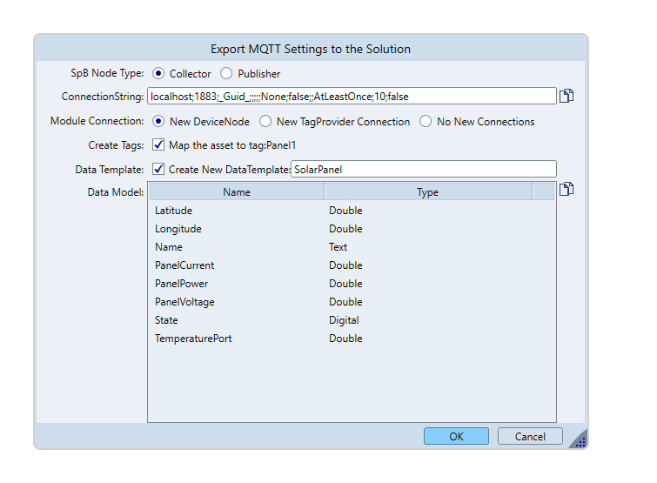Select the State row in the data model
The width and height of the screenshot is (657, 483).
(352, 320)
